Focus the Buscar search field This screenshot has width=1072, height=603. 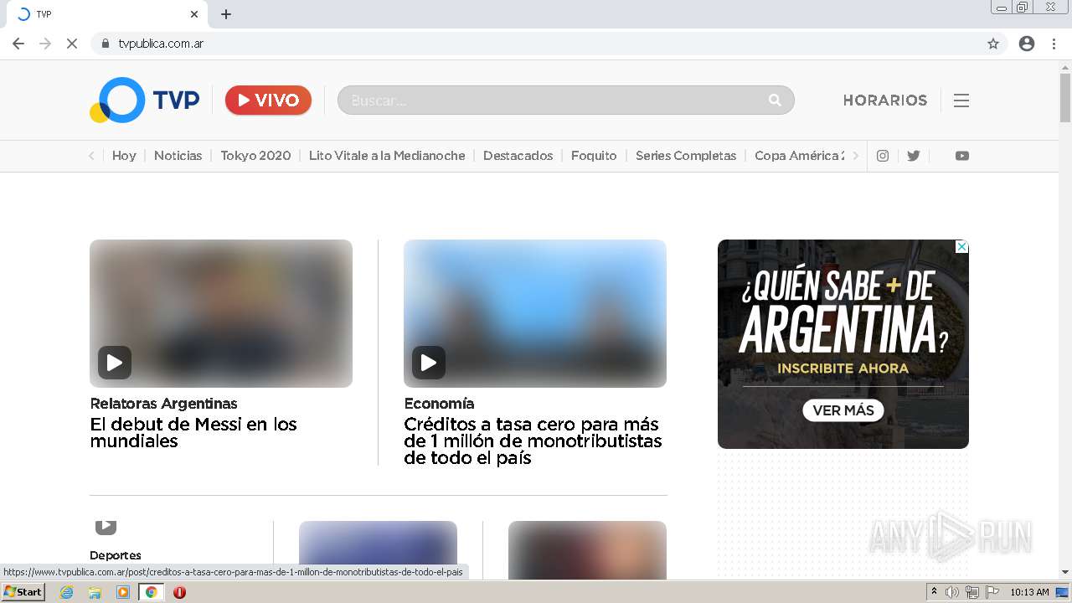(x=565, y=100)
